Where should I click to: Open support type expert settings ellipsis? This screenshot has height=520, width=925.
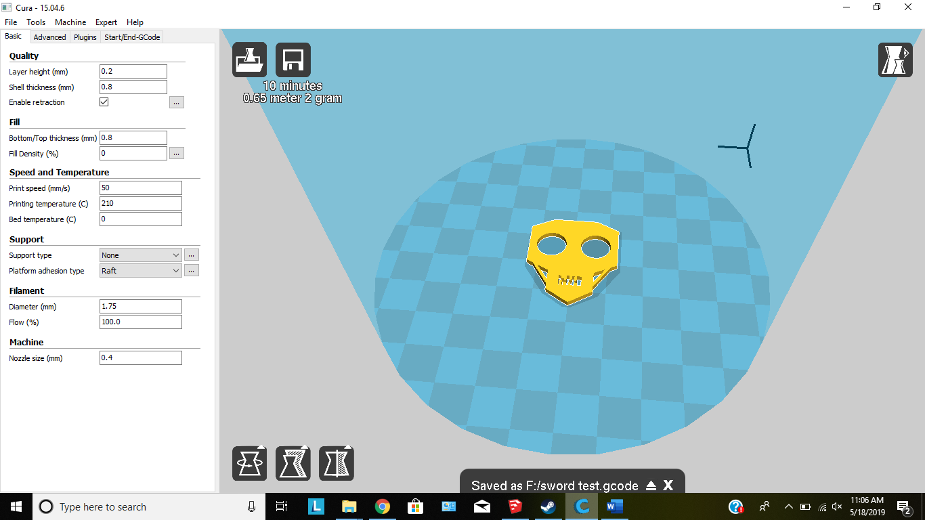191,255
